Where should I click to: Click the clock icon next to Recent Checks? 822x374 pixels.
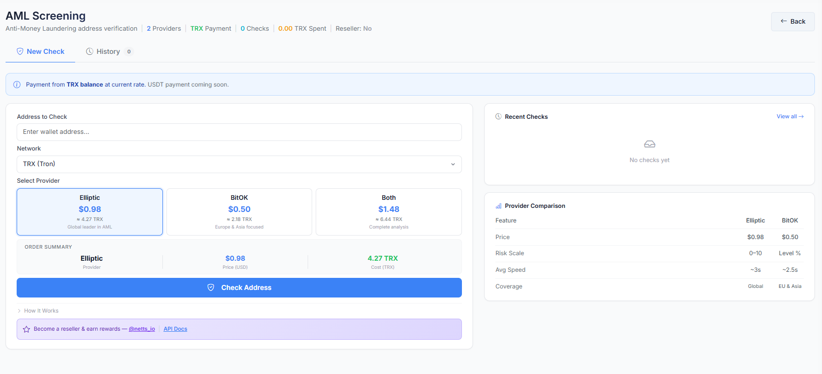(x=498, y=117)
